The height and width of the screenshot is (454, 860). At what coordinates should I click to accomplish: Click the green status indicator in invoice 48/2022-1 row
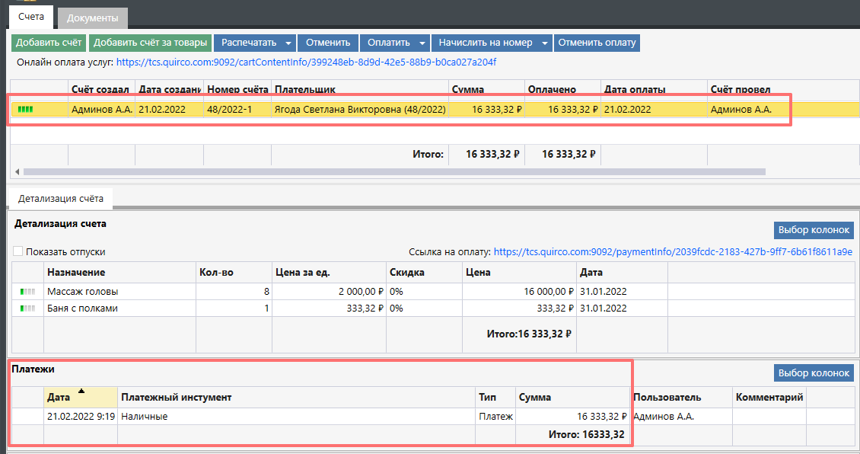(26, 110)
